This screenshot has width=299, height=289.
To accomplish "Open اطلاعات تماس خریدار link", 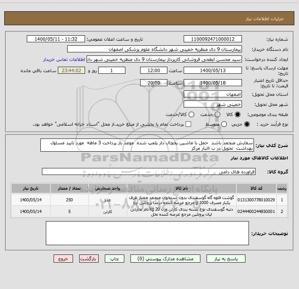I will click(x=64, y=59).
